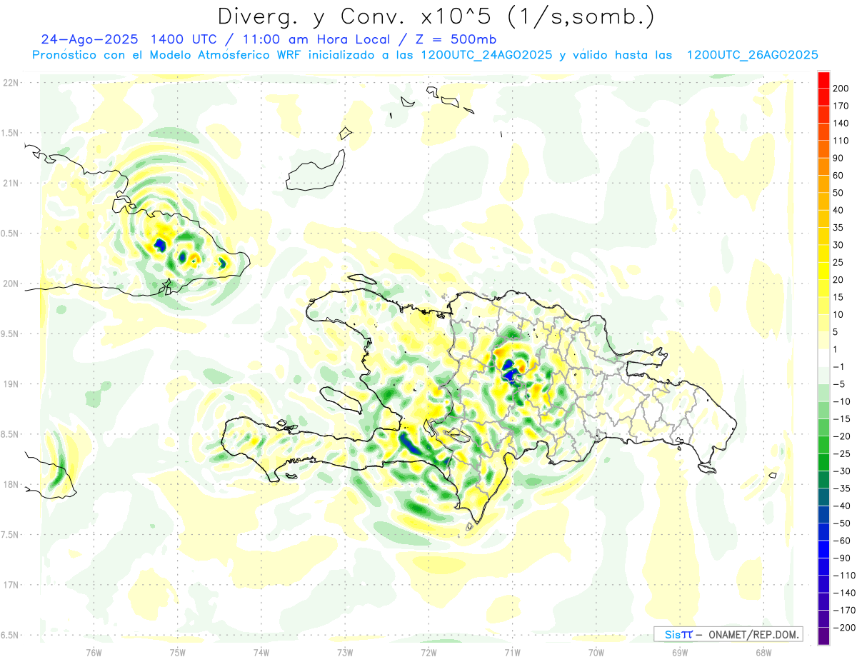The image size is (857, 662).
Task: Pick the white swatch between 1 and -1
Action: click(x=823, y=358)
